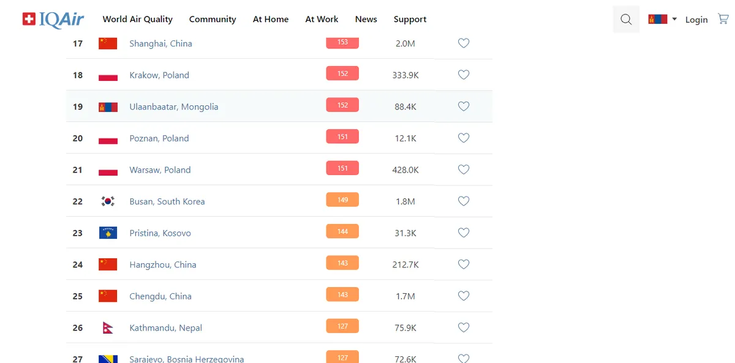Click the South Korea flag beside Busan
735x363 pixels.
coord(108,201)
